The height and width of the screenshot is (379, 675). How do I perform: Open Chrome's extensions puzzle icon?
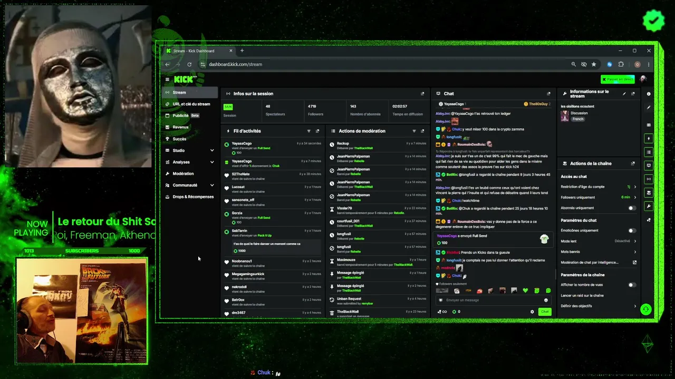coord(621,64)
